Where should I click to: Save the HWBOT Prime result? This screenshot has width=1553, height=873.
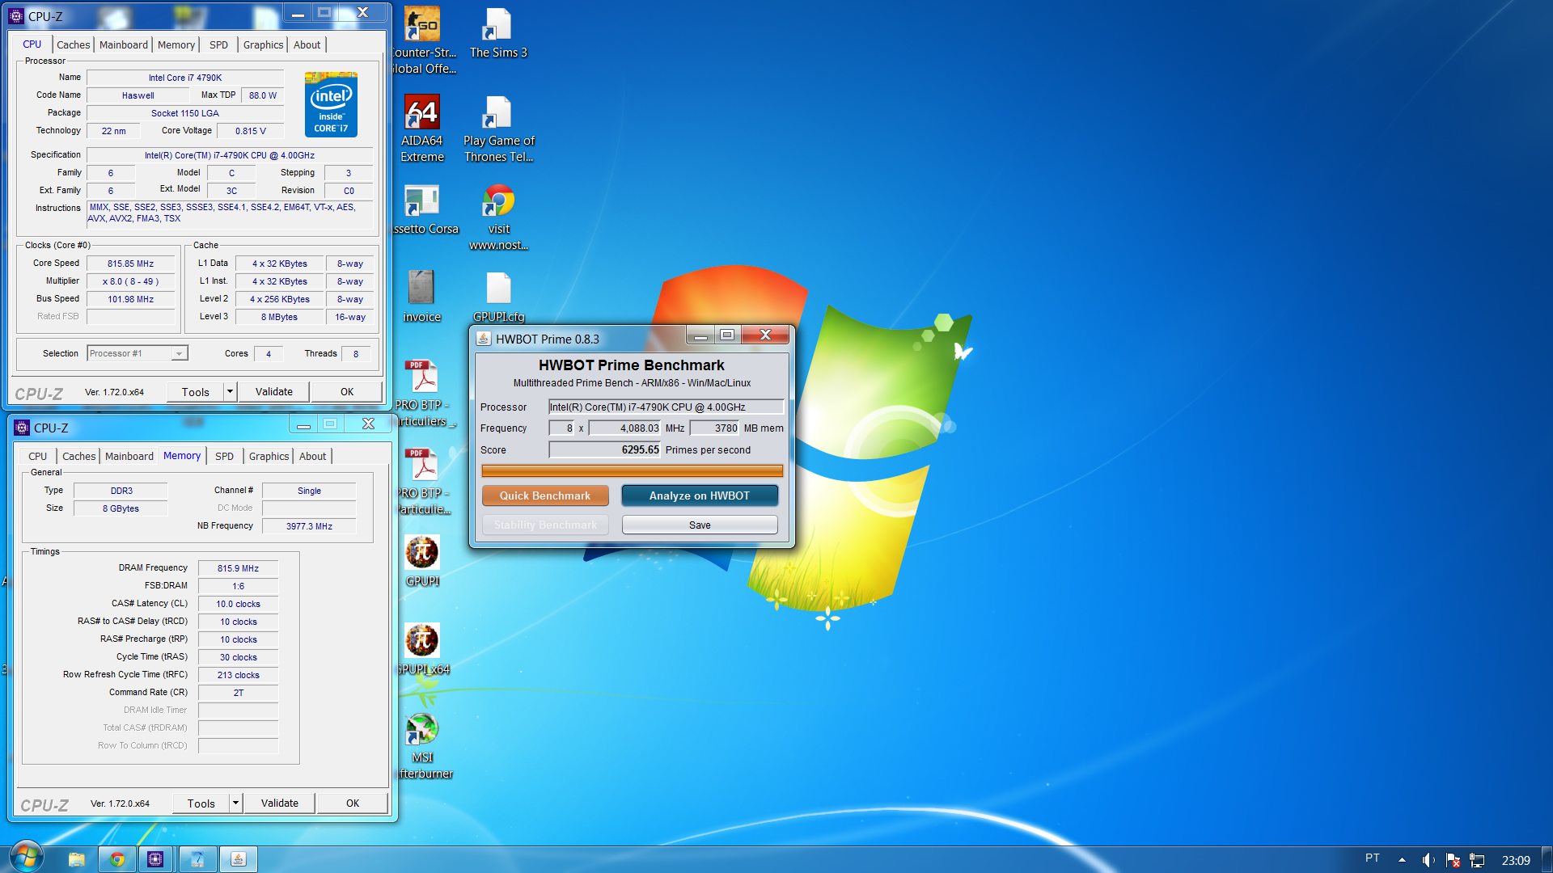[x=700, y=525]
